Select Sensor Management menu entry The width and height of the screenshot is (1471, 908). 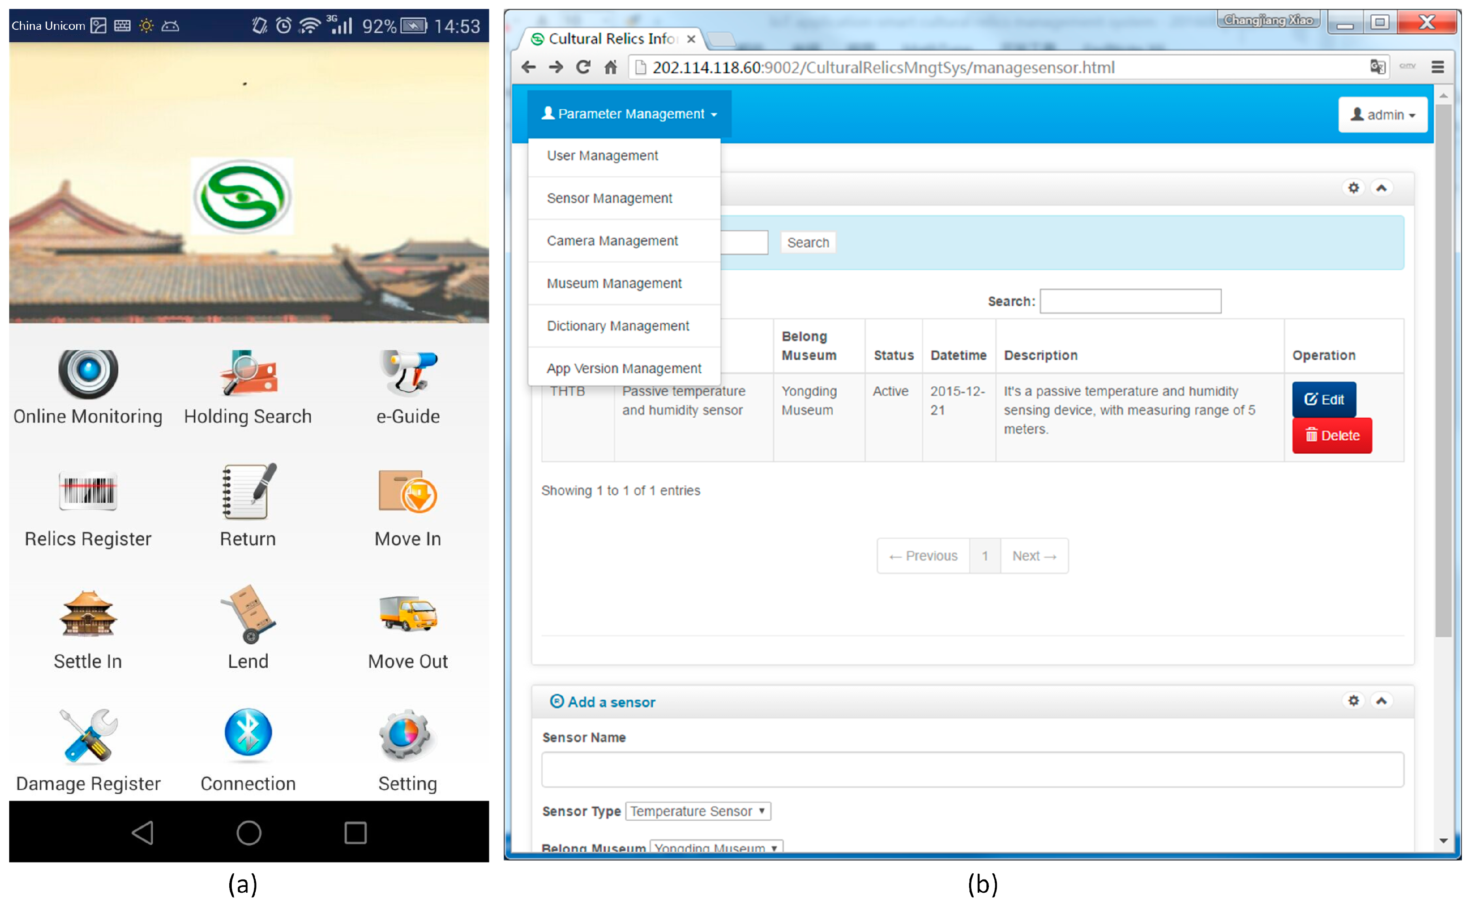609,198
